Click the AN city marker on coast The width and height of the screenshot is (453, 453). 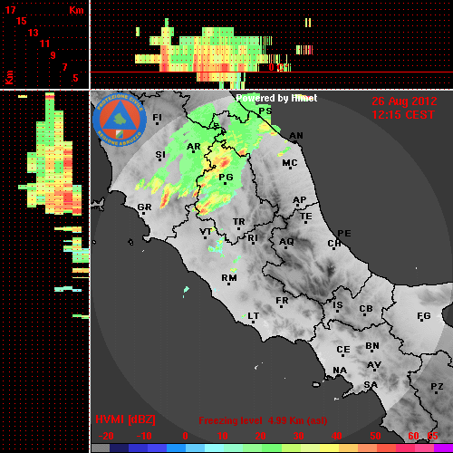click(295, 142)
